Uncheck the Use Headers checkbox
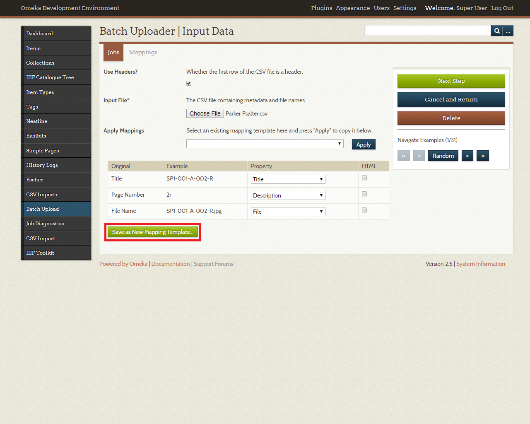Screen dimensions: 530x424 click(x=189, y=83)
